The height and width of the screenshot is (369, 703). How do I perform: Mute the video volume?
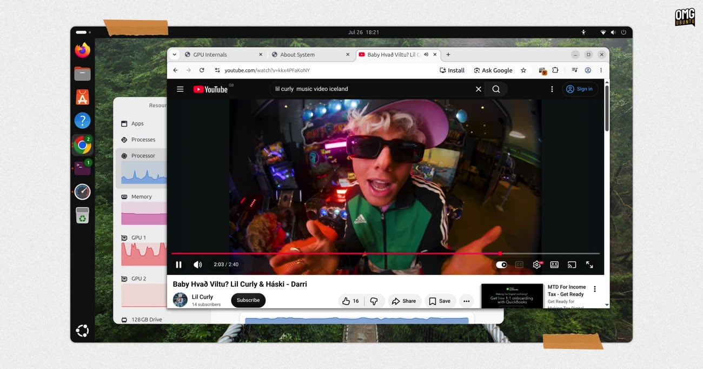197,265
